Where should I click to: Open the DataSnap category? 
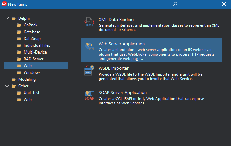point(32,39)
